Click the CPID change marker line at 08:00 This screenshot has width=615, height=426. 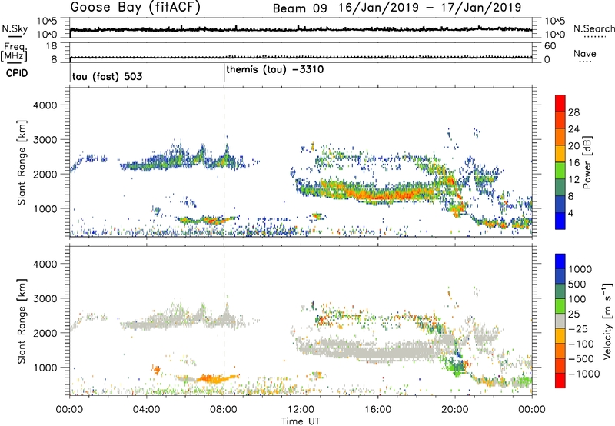(x=224, y=73)
